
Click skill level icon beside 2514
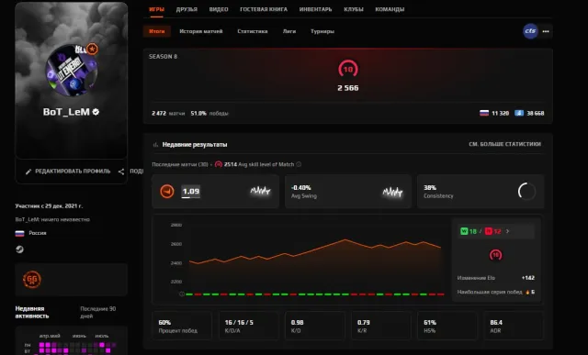pyautogui.click(x=219, y=164)
